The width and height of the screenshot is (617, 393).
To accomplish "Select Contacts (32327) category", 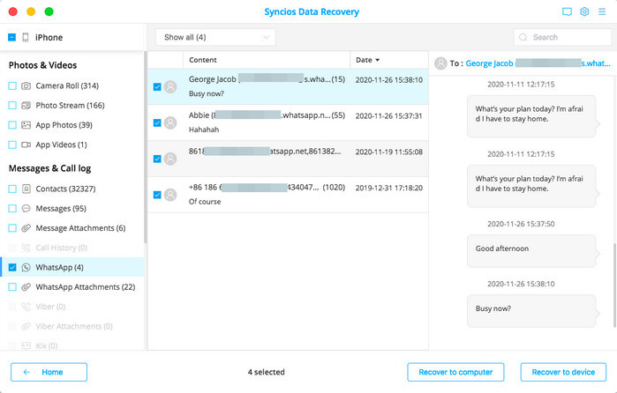I will point(72,189).
